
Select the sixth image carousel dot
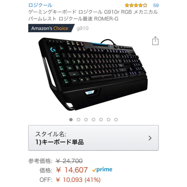(108, 120)
